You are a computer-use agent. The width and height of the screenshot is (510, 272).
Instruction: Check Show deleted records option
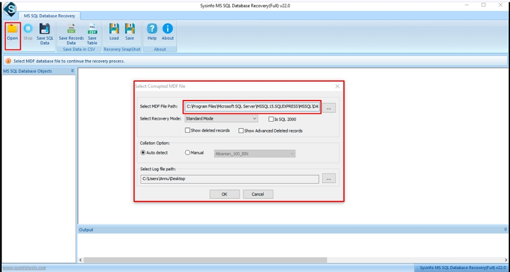(188, 131)
